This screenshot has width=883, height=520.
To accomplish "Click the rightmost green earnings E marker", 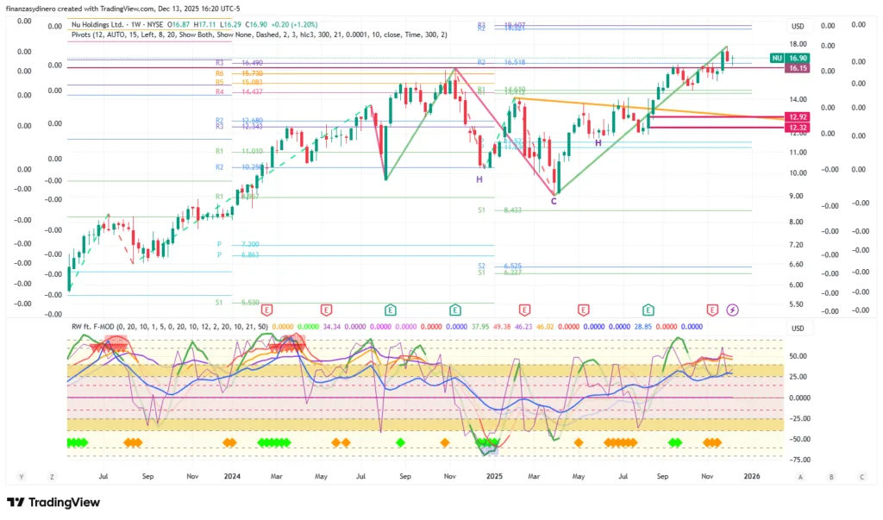I will [648, 310].
